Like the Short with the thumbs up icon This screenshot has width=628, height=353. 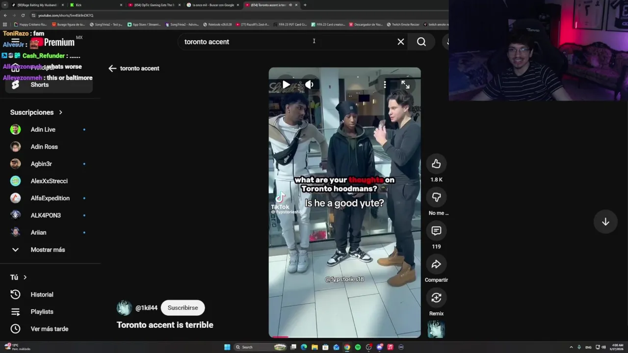point(436,164)
